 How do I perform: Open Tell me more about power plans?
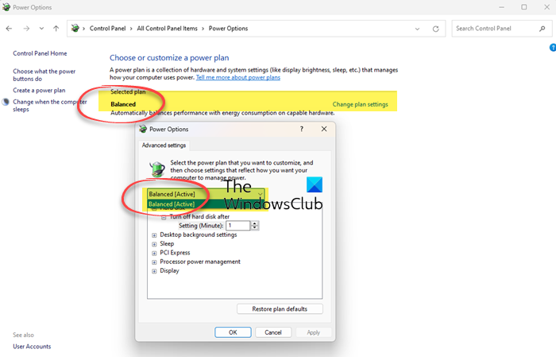coord(238,77)
